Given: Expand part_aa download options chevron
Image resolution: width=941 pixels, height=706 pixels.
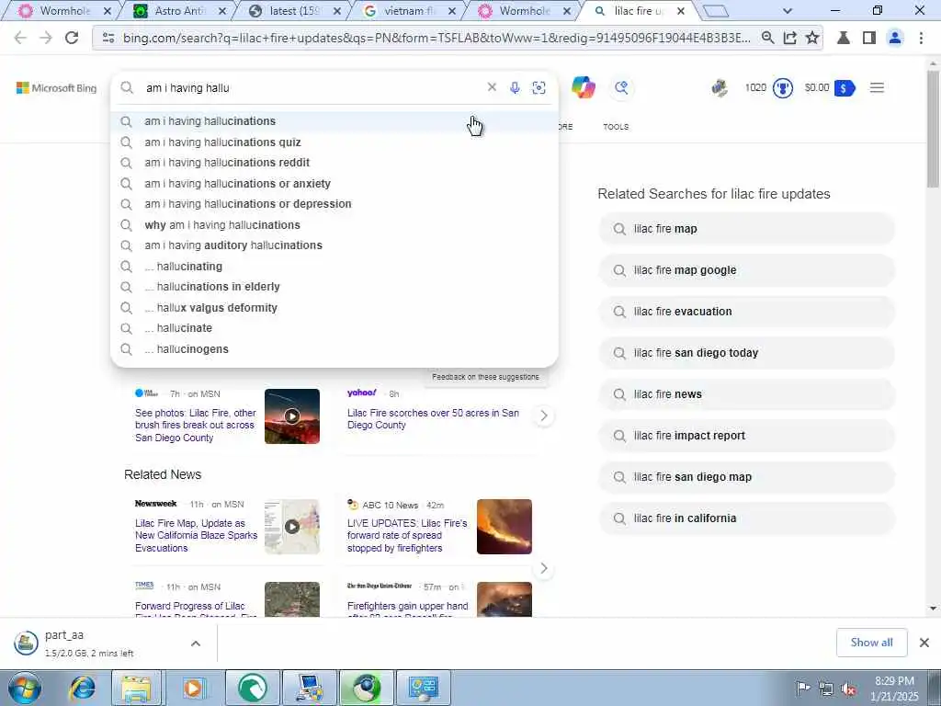Looking at the screenshot, I should [196, 643].
